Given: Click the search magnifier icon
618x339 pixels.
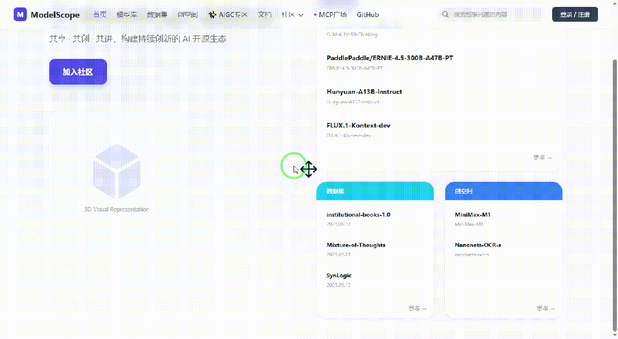Looking at the screenshot, I should pyautogui.click(x=445, y=14).
